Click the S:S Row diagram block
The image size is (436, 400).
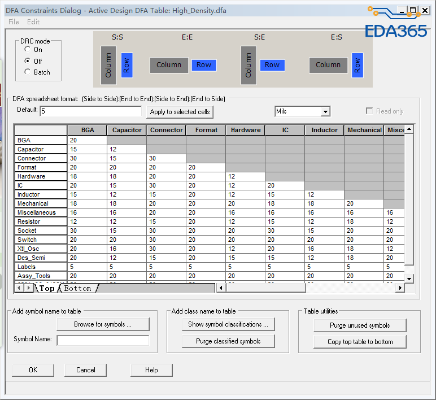pos(127,66)
